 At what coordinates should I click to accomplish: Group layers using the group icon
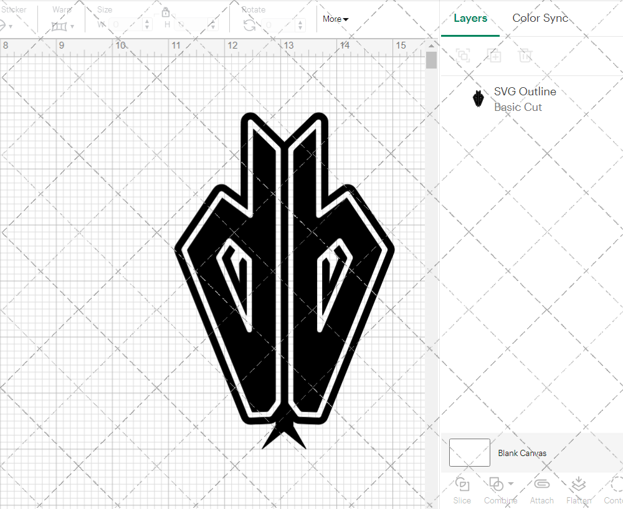coord(462,55)
